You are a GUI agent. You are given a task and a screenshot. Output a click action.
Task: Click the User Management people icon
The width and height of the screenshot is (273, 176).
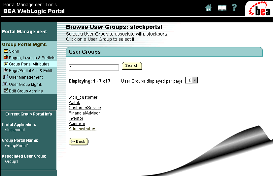pos(6,77)
